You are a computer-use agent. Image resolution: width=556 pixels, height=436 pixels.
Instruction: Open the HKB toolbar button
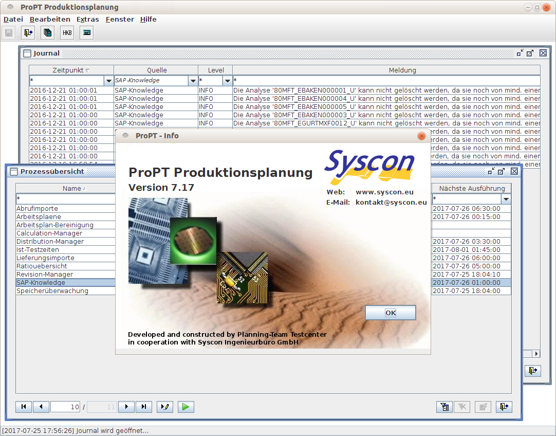pos(67,33)
